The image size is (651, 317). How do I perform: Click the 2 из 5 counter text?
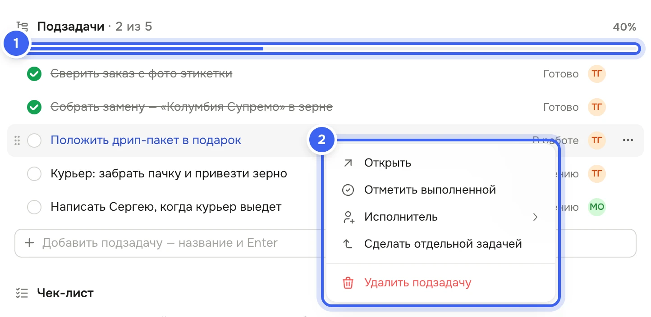(133, 27)
